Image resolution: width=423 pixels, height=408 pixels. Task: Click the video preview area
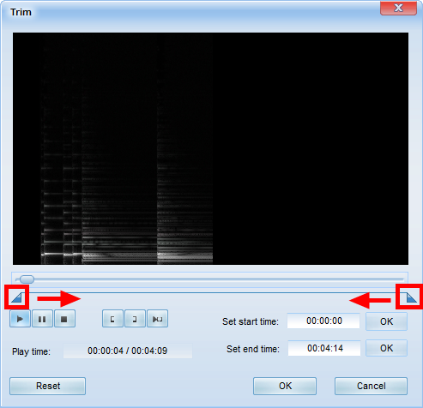pos(210,148)
